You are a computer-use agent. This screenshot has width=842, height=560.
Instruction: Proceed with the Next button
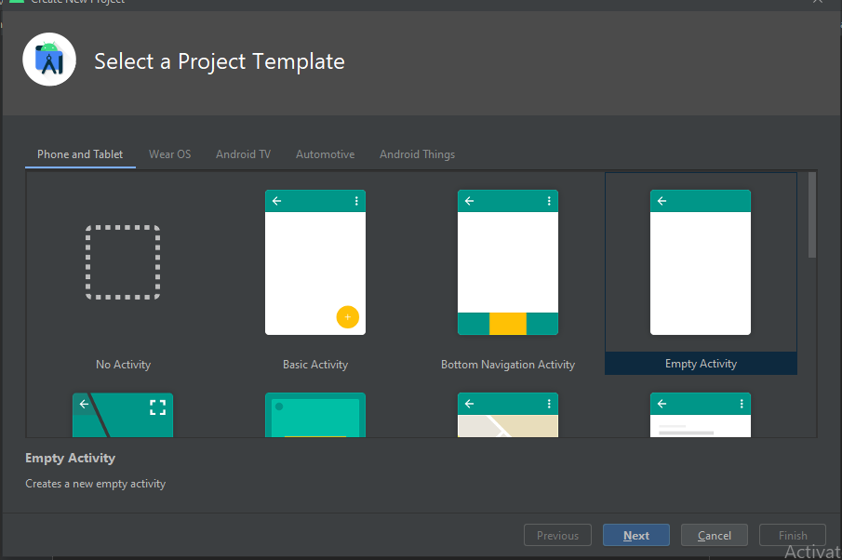pos(635,535)
